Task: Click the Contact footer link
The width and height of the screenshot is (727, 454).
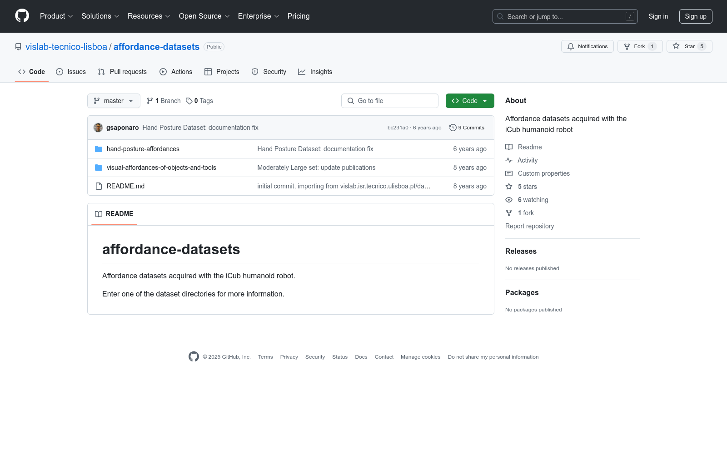Action: pyautogui.click(x=384, y=357)
